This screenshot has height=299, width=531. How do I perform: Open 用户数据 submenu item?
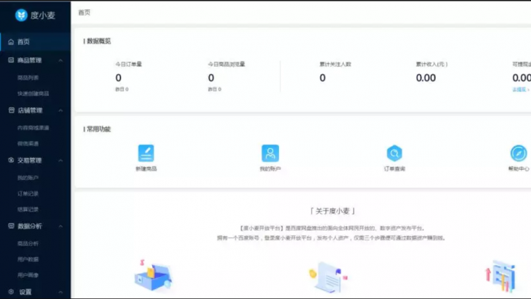(x=28, y=260)
